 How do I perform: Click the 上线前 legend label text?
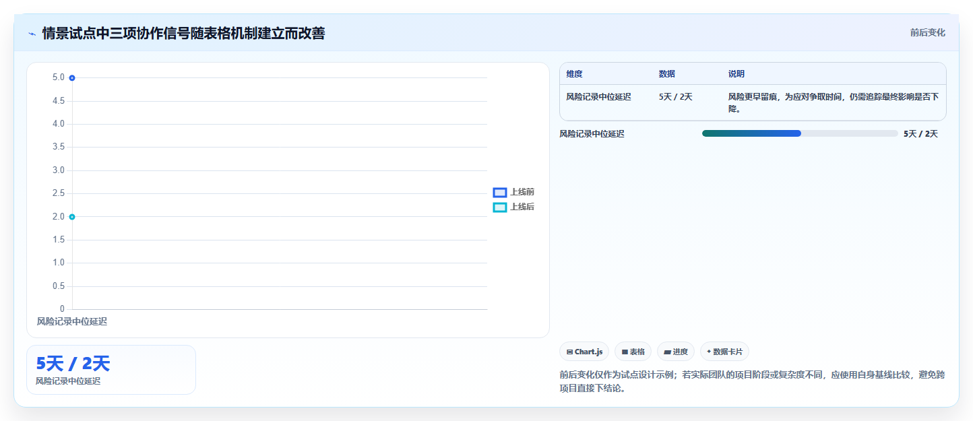[x=522, y=193]
